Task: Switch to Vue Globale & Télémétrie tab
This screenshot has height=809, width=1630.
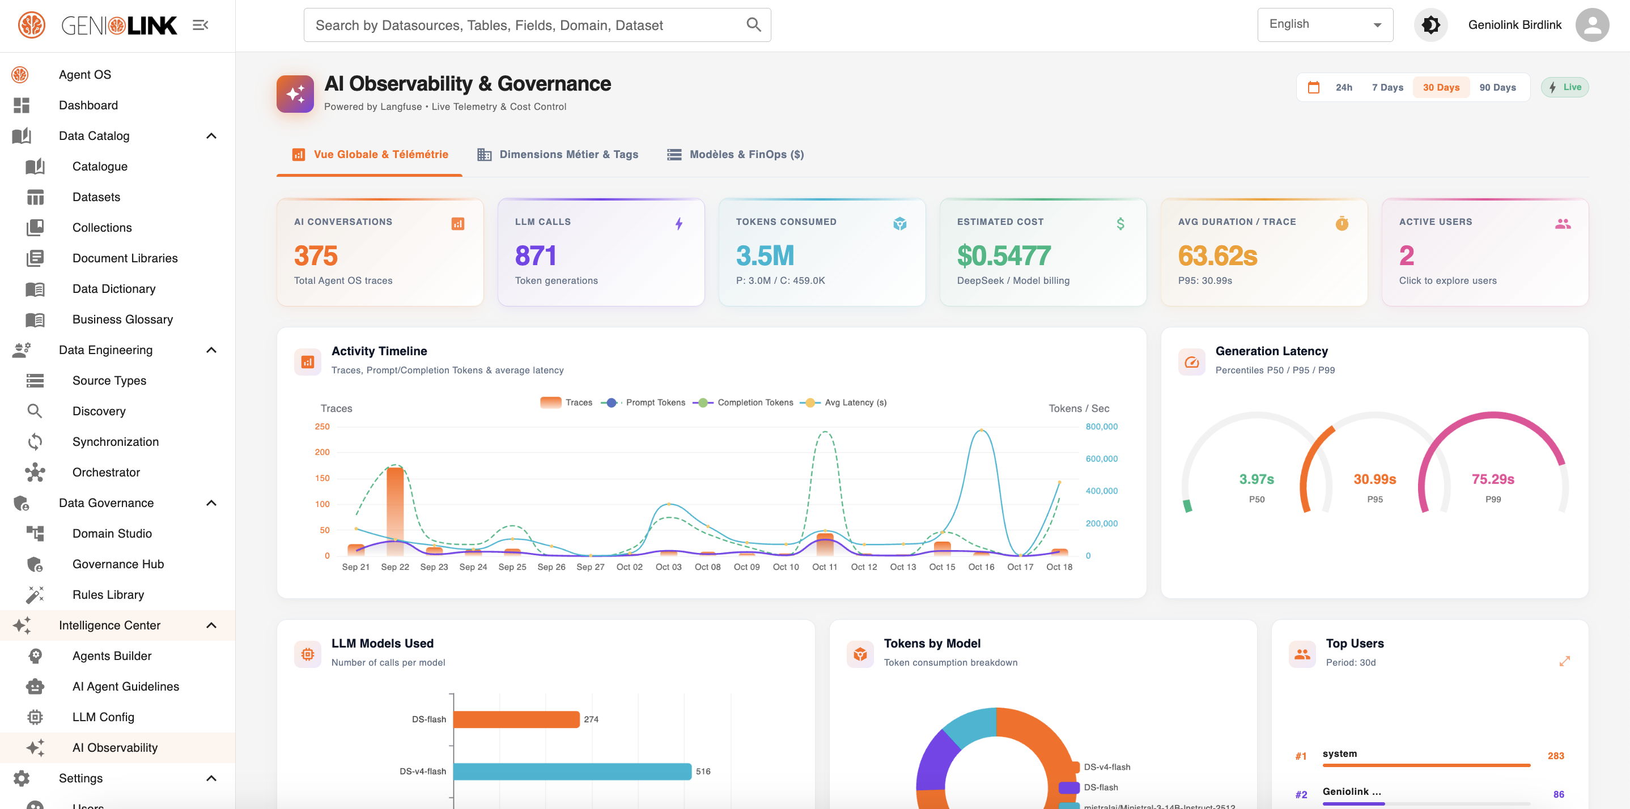Action: (370, 154)
